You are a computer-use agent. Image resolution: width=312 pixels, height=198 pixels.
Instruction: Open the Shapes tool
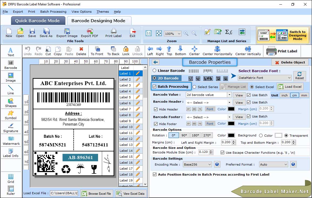click(x=11, y=103)
